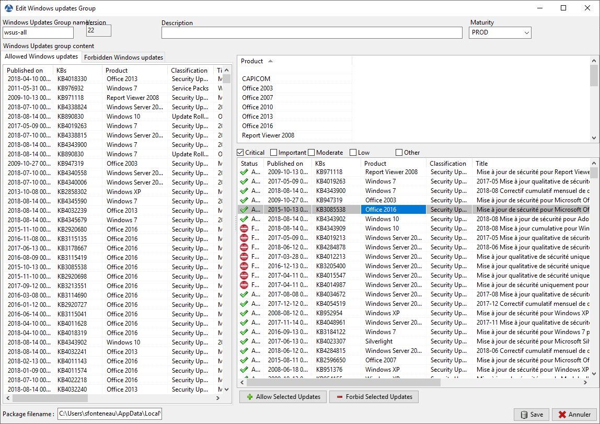Click the ascending sort arrow on the Product header
The image size is (600, 424).
point(270,61)
